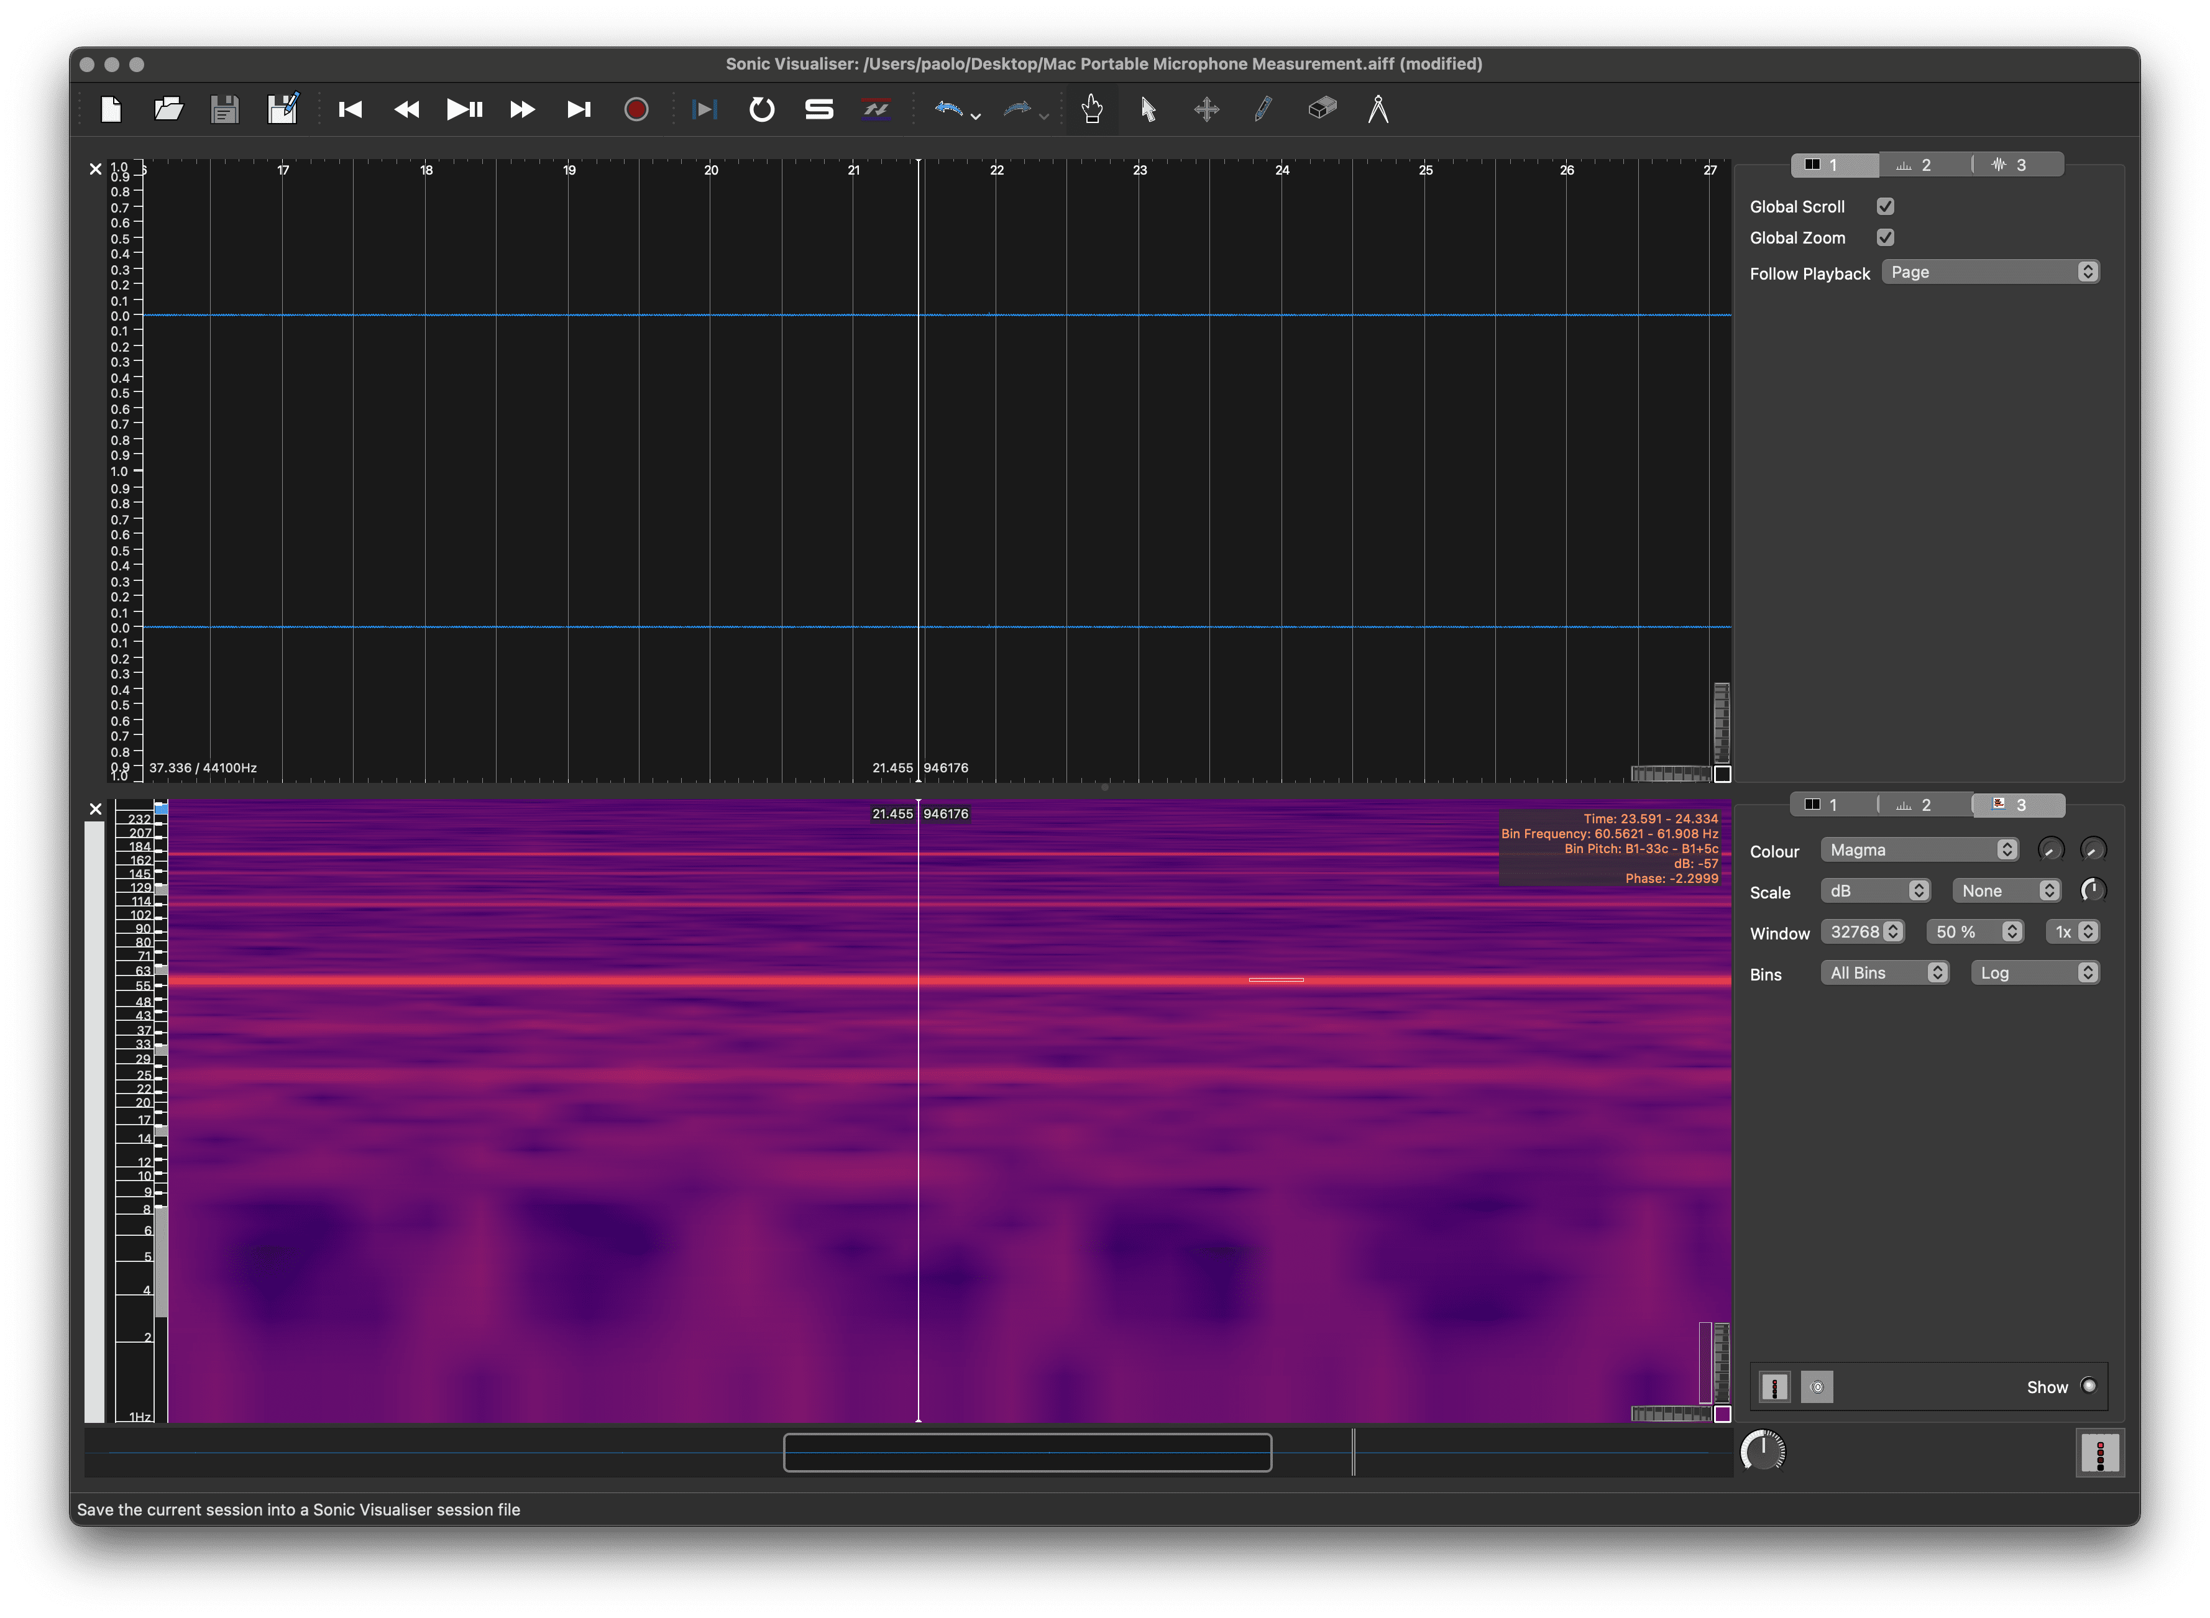Toggle play/pause playback
This screenshot has height=1618, width=2210.
pos(464,109)
